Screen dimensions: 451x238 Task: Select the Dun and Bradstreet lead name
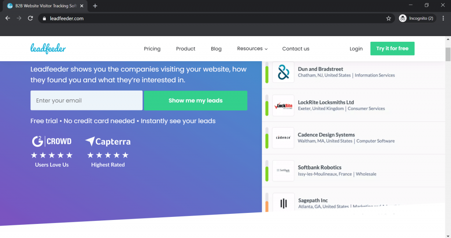(x=321, y=69)
